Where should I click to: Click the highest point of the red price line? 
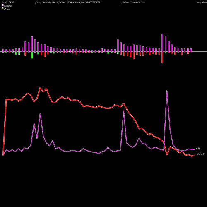tap(40, 88)
